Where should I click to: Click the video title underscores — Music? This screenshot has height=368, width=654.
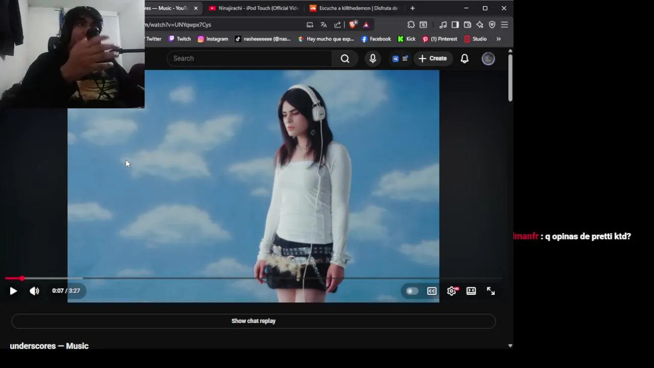click(x=49, y=346)
